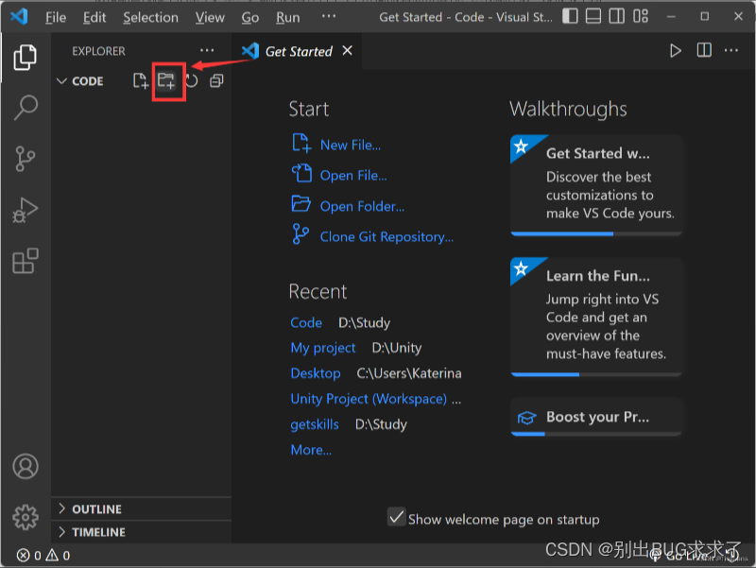Open Get Started walkthrough card

point(596,185)
